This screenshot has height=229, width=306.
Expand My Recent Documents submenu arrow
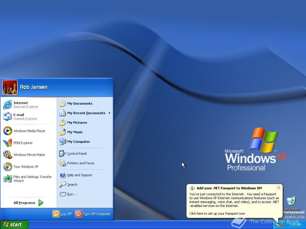(110, 113)
